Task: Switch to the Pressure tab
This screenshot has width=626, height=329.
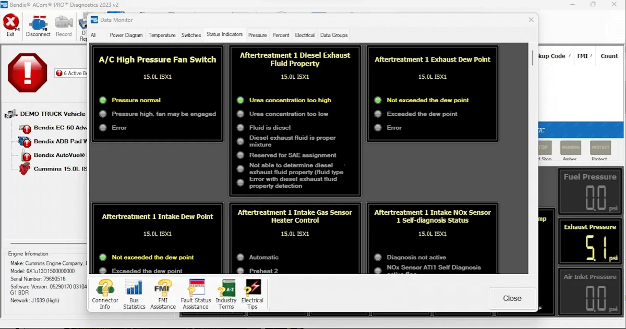Action: pyautogui.click(x=257, y=35)
